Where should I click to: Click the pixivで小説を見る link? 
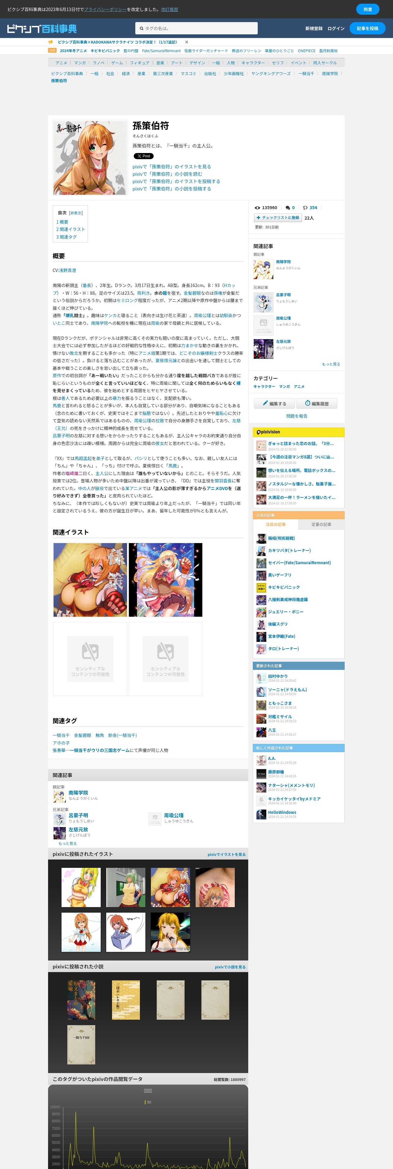click(x=230, y=967)
